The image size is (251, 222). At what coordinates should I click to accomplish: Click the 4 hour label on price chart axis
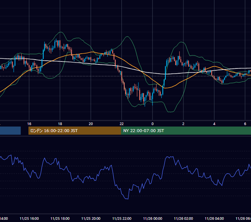(214, 124)
